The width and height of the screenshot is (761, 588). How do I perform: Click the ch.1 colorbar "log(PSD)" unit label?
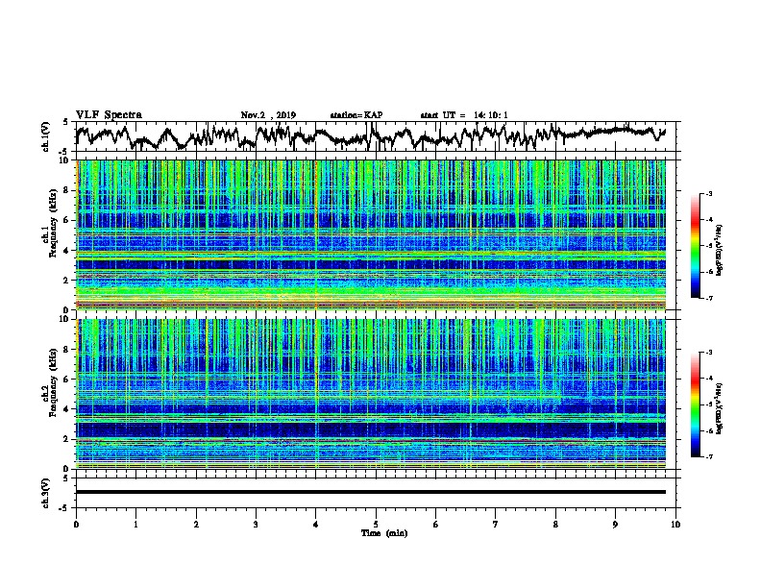[x=720, y=251]
